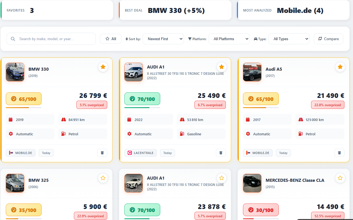Click the Favorites 3 stat card

click(x=57, y=10)
